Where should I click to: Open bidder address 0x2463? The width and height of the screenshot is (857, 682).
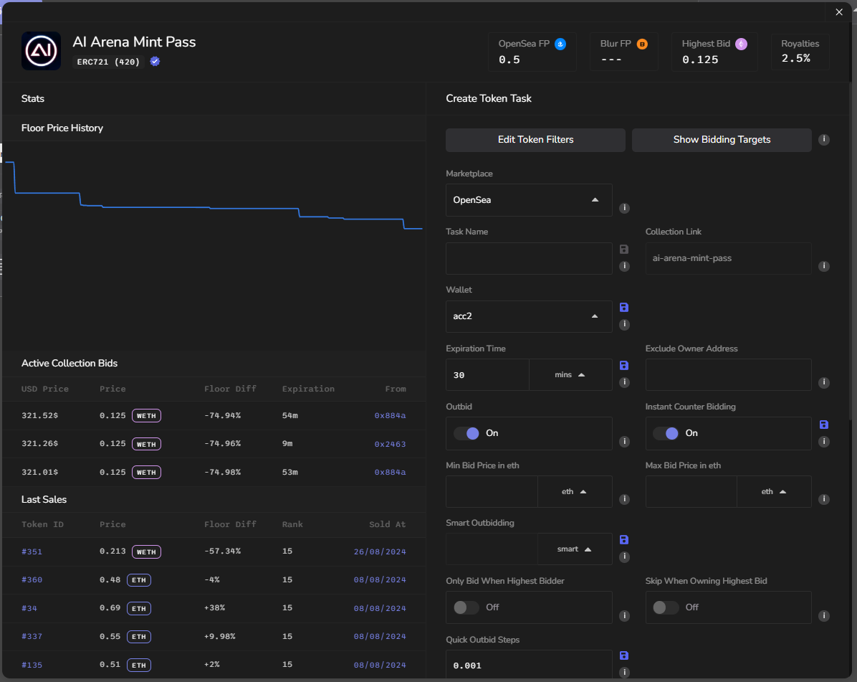390,444
